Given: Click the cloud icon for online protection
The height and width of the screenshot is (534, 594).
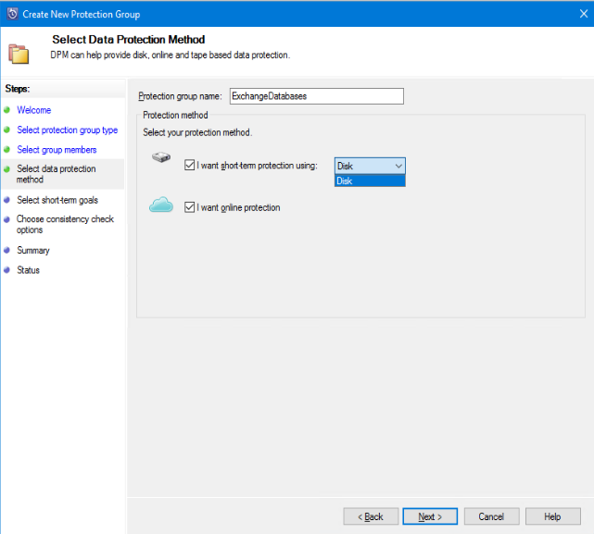Looking at the screenshot, I should [x=161, y=205].
